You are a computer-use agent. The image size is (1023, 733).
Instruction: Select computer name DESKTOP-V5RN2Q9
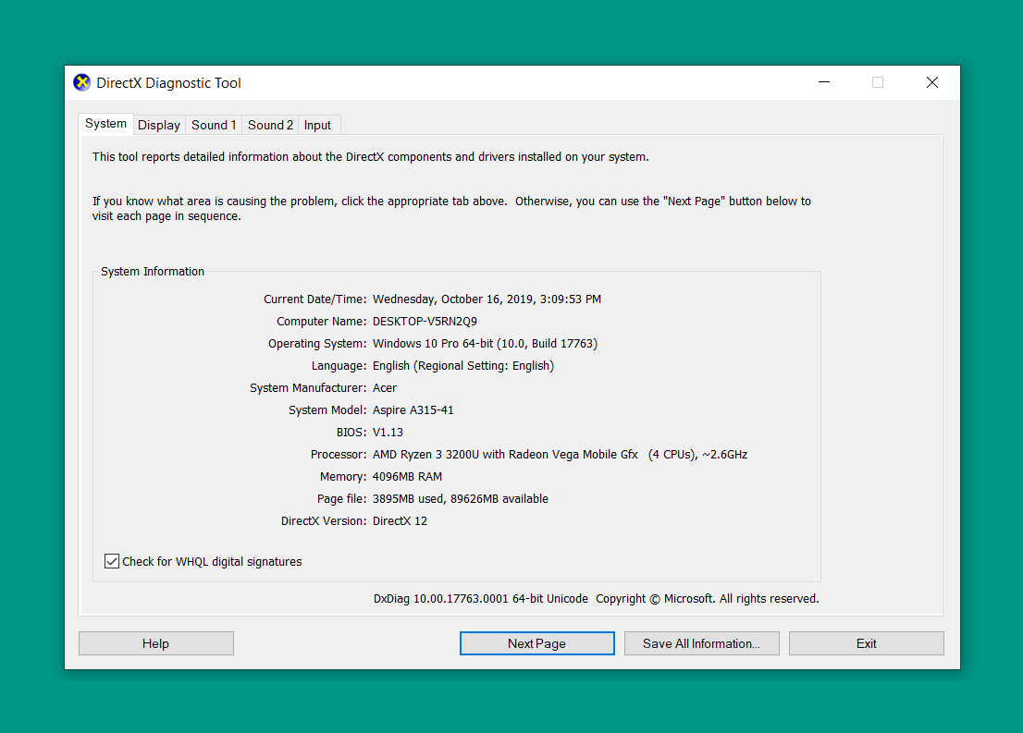[425, 322]
